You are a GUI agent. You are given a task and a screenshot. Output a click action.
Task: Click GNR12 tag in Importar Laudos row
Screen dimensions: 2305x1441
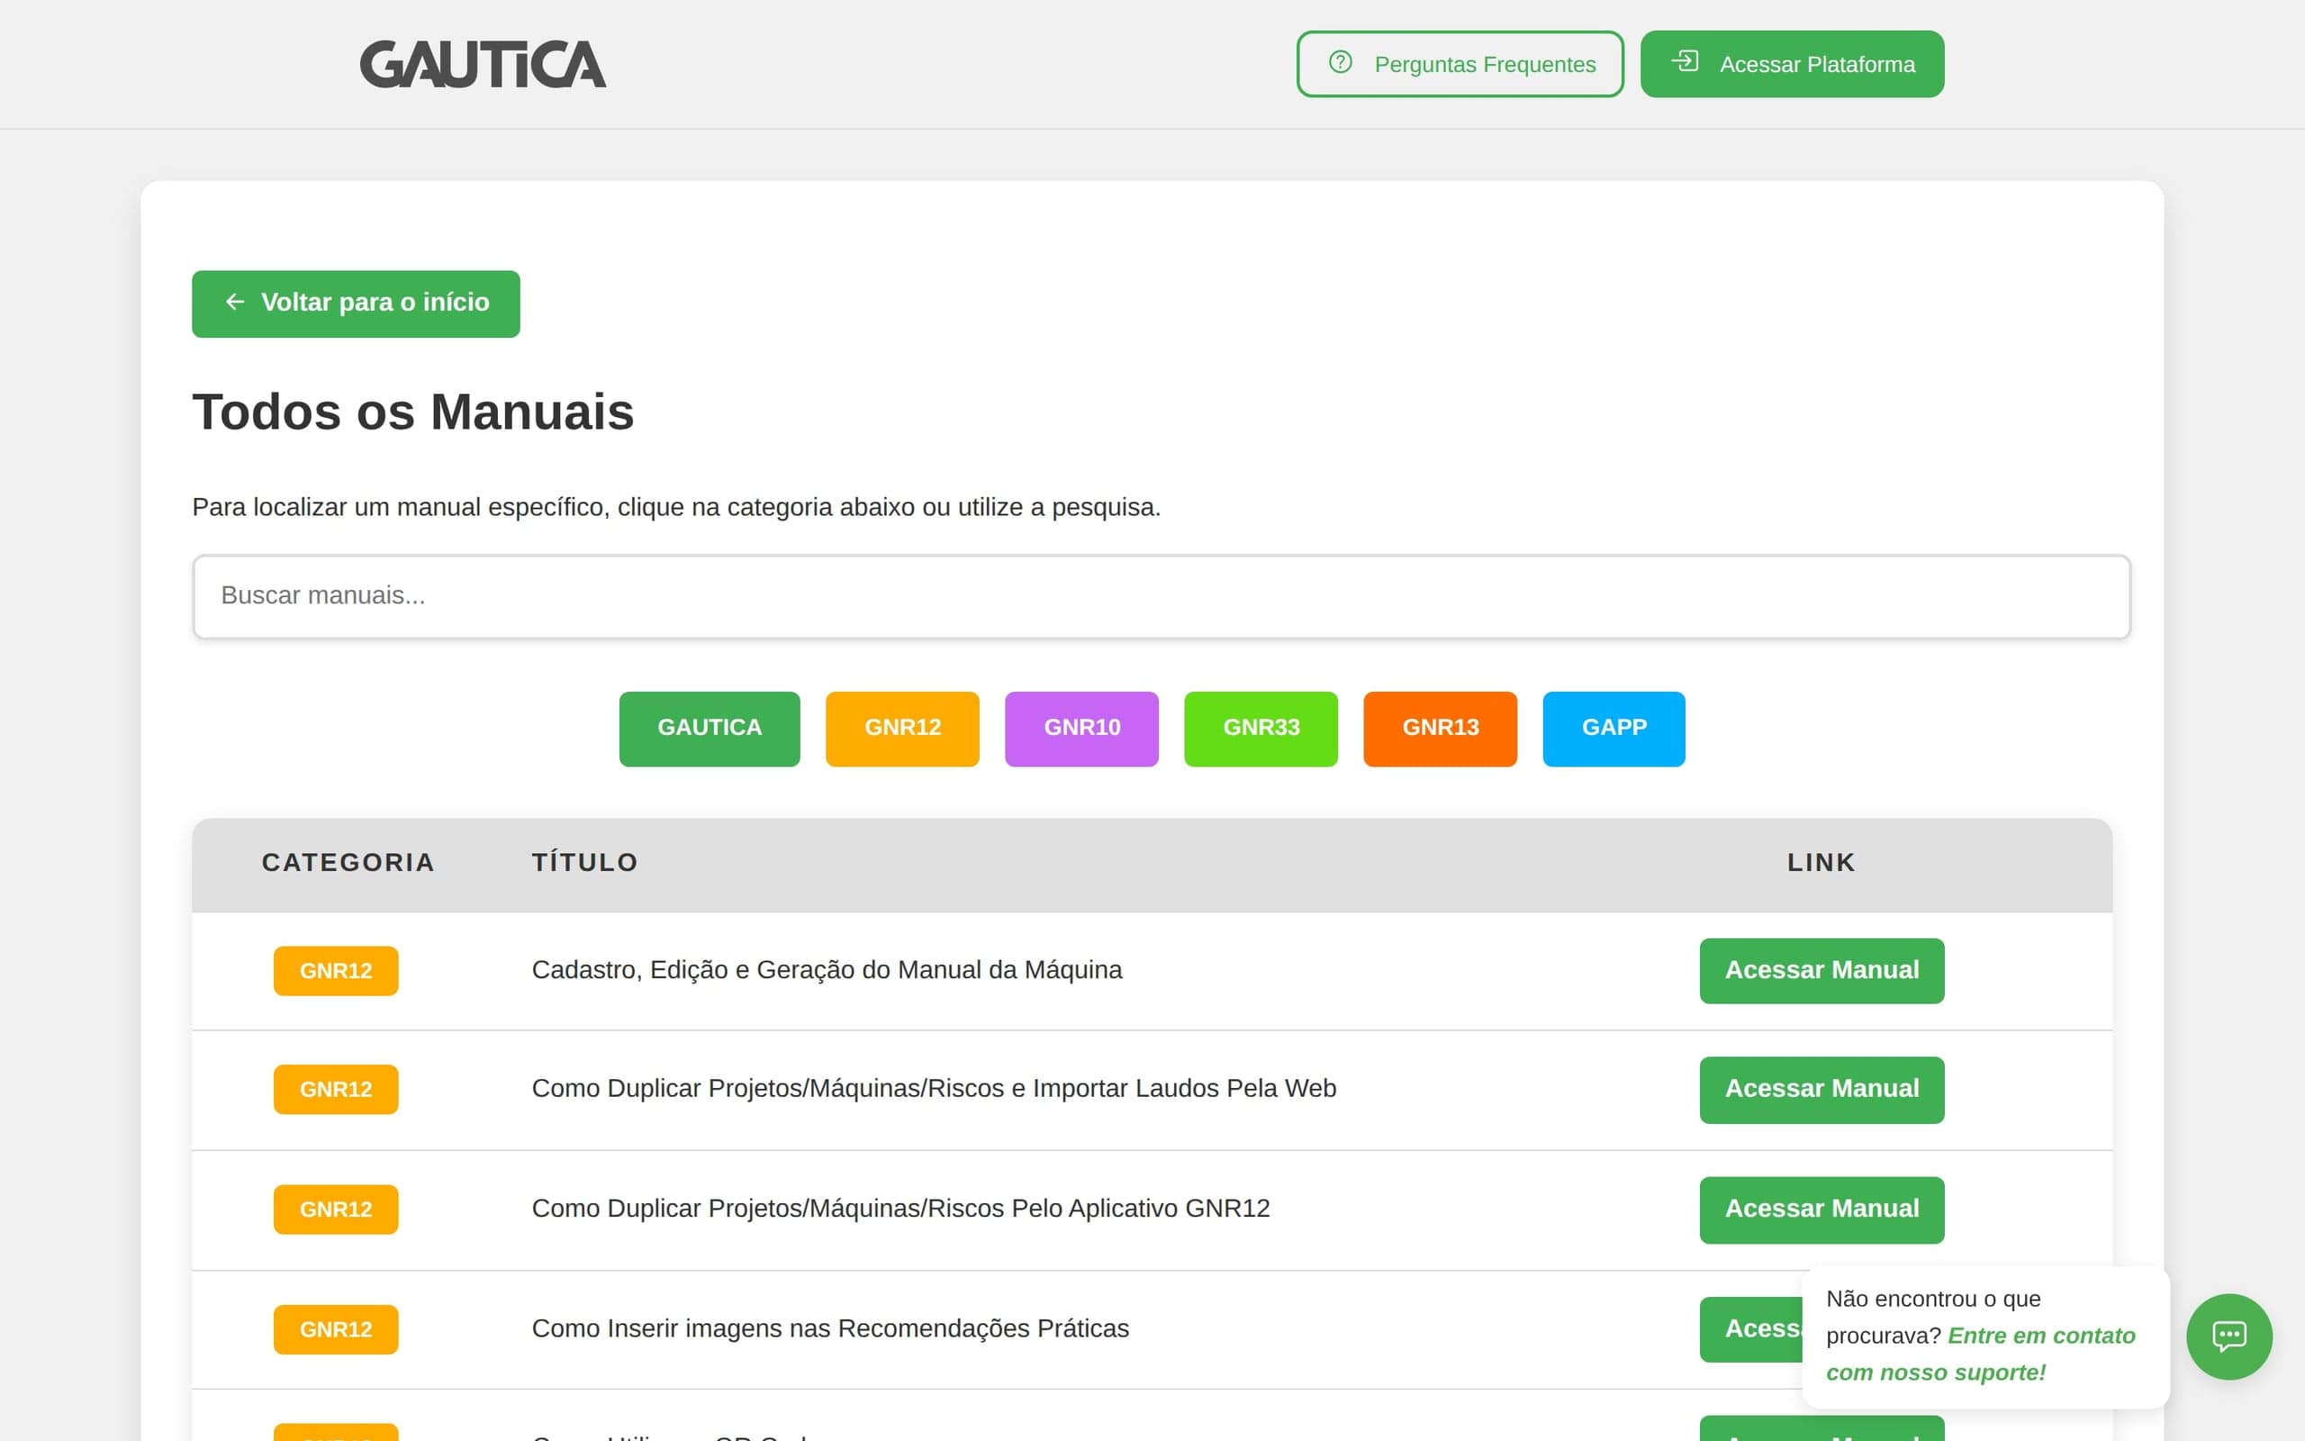(x=335, y=1090)
